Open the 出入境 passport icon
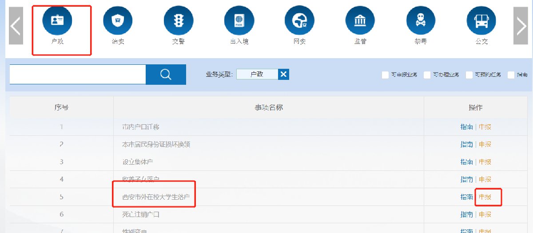533x233 pixels. 239,21
